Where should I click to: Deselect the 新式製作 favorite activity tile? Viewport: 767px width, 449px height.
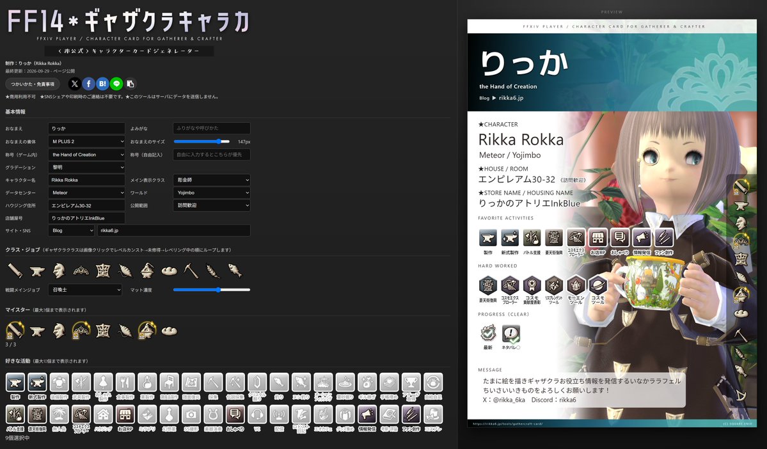tap(37, 386)
